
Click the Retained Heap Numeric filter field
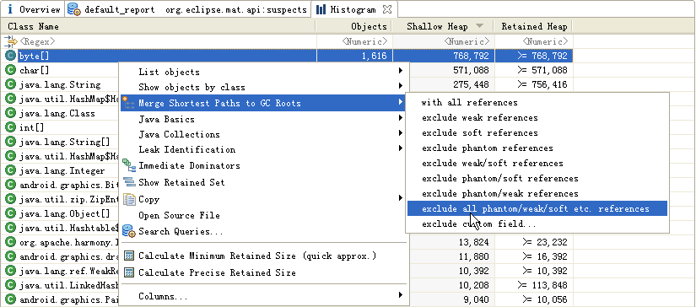(x=534, y=41)
